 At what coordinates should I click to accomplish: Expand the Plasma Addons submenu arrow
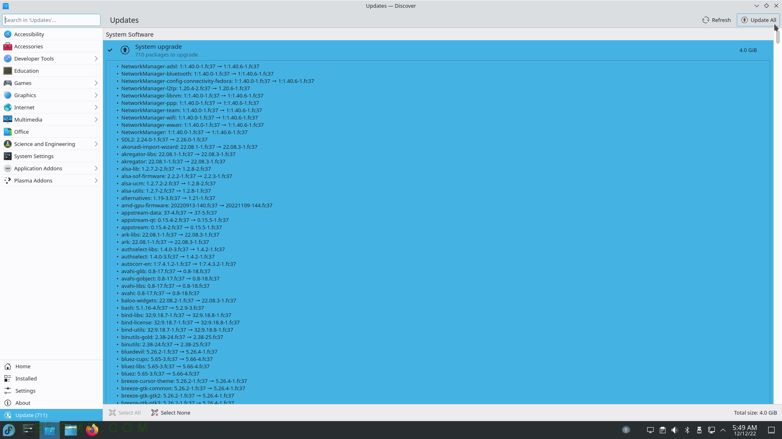(x=96, y=180)
